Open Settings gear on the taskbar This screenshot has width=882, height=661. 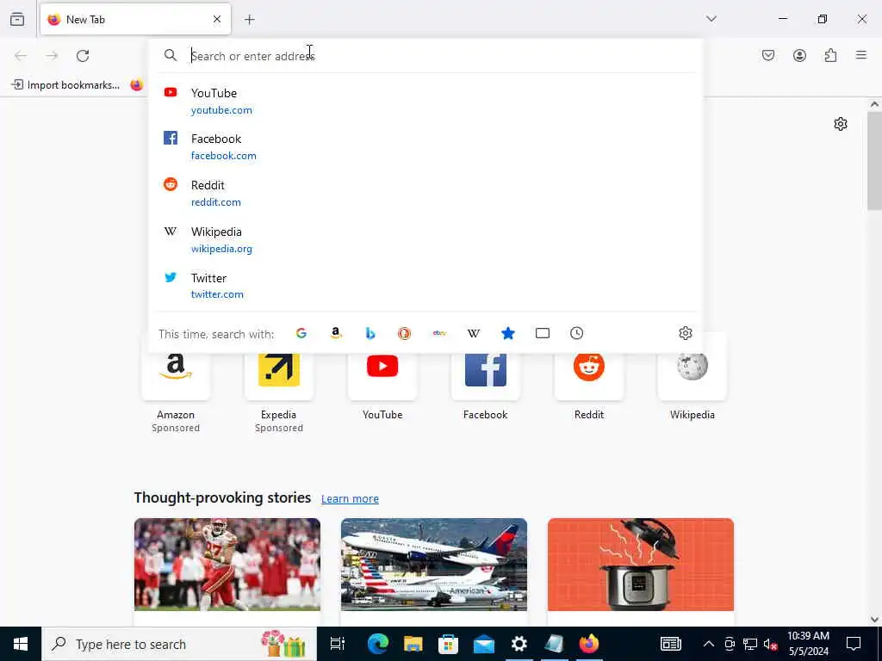click(x=519, y=644)
